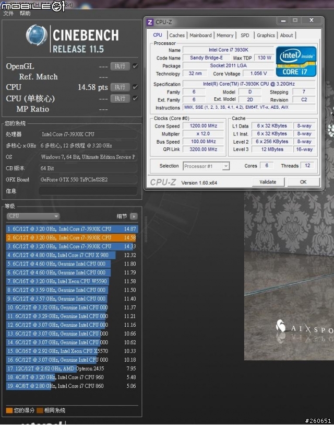Screen dimensions: 334x425
Task: Close the CPU-Z window
Action: pos(312,20)
